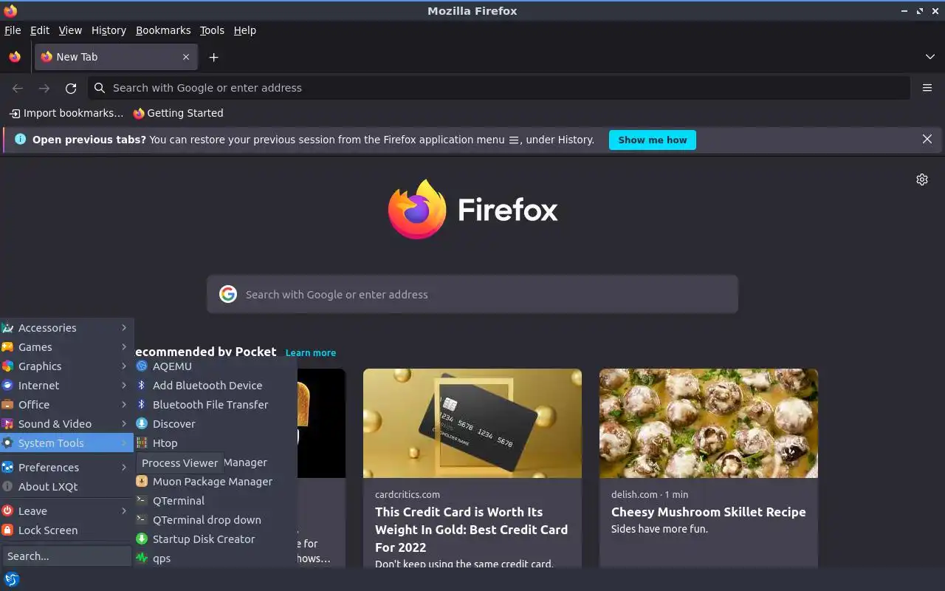
Task: Open QTerminal drop down
Action: (x=216, y=520)
